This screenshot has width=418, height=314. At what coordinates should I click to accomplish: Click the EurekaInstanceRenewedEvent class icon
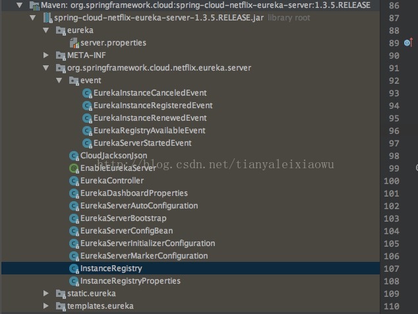[x=87, y=118]
